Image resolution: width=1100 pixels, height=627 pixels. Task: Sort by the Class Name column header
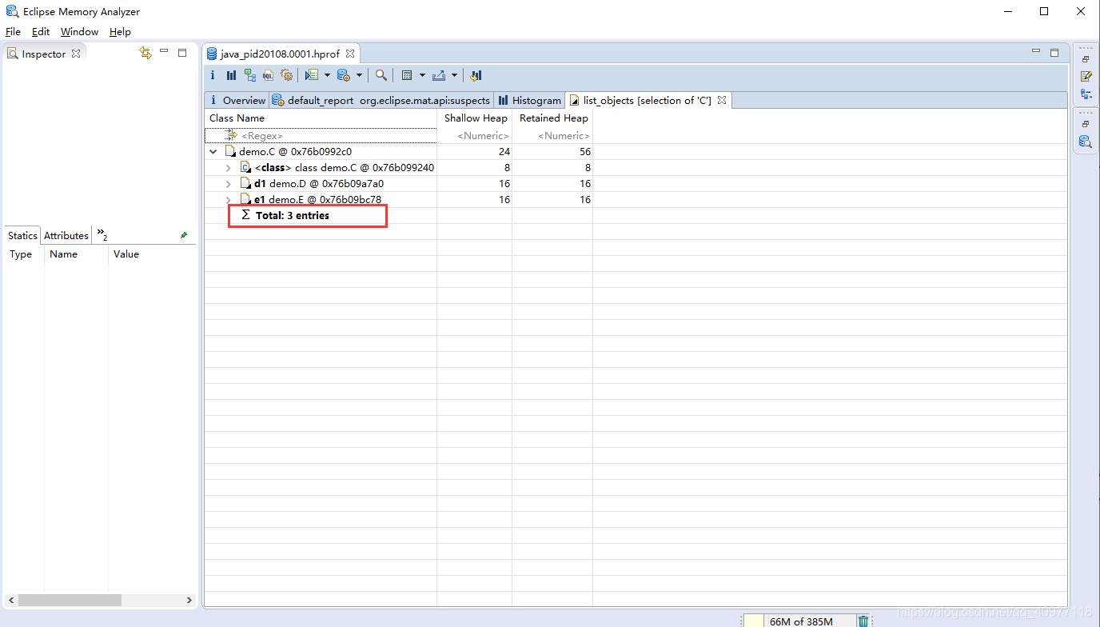point(321,118)
